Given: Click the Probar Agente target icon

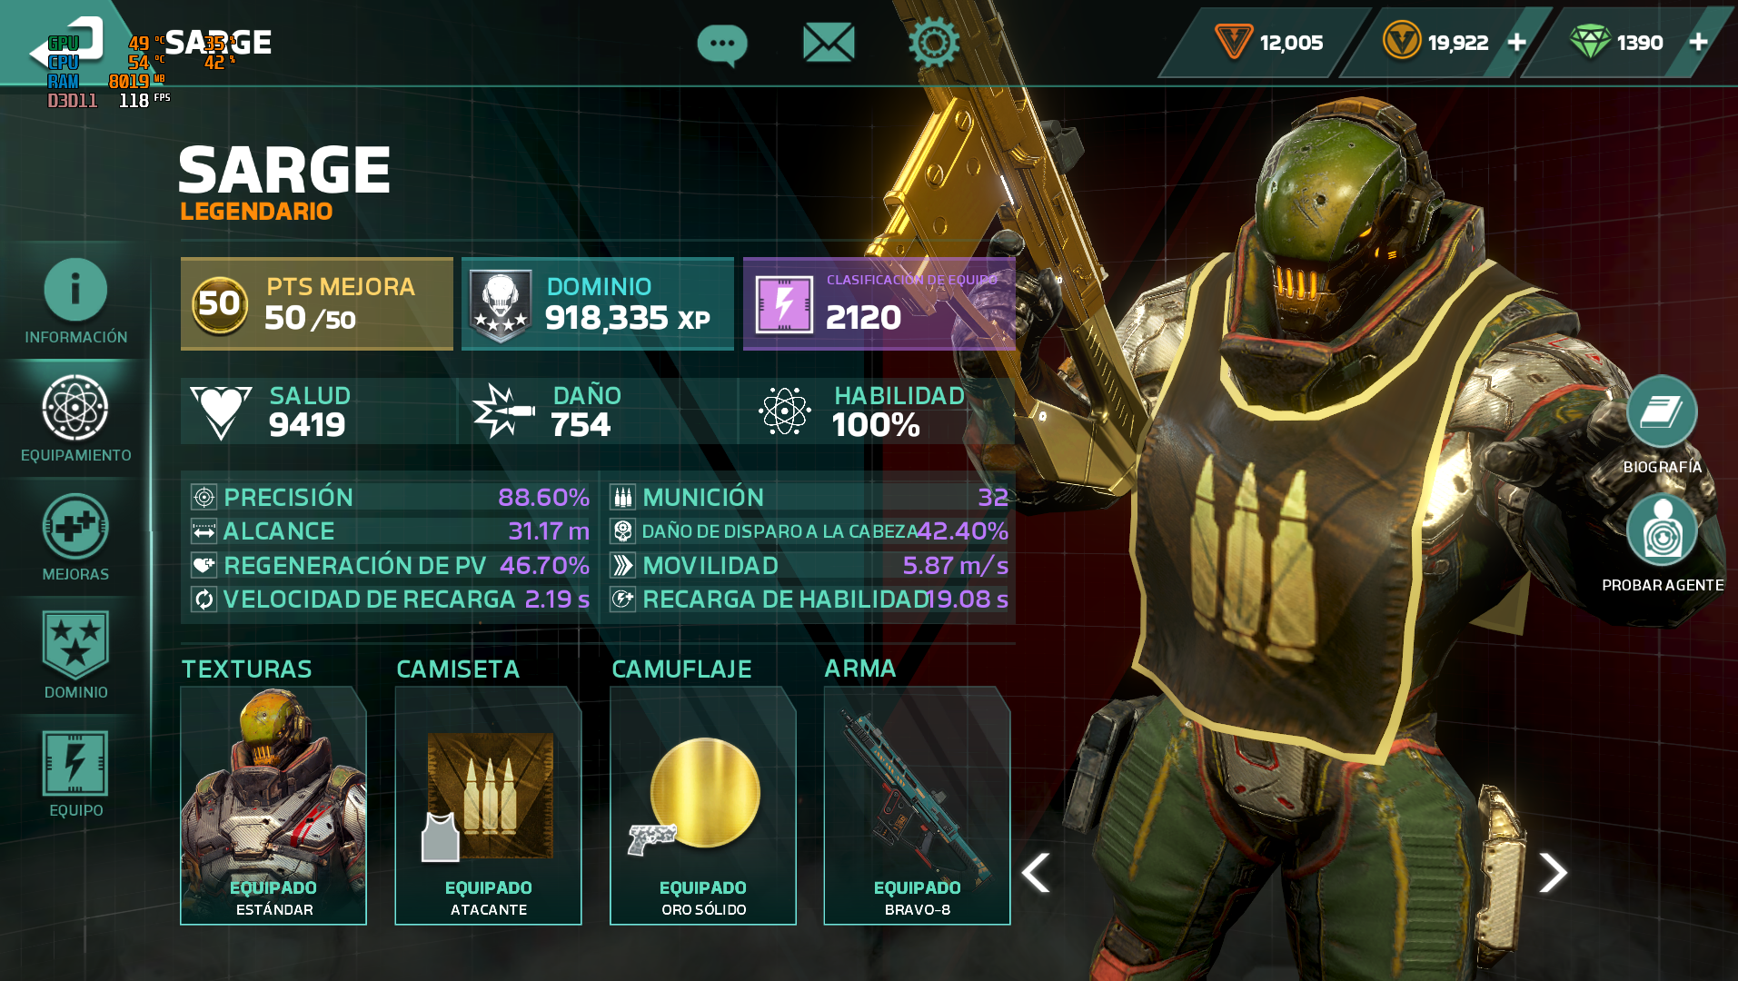Looking at the screenshot, I should tap(1662, 530).
